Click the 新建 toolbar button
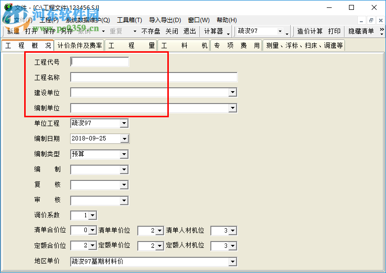 (x=13, y=31)
